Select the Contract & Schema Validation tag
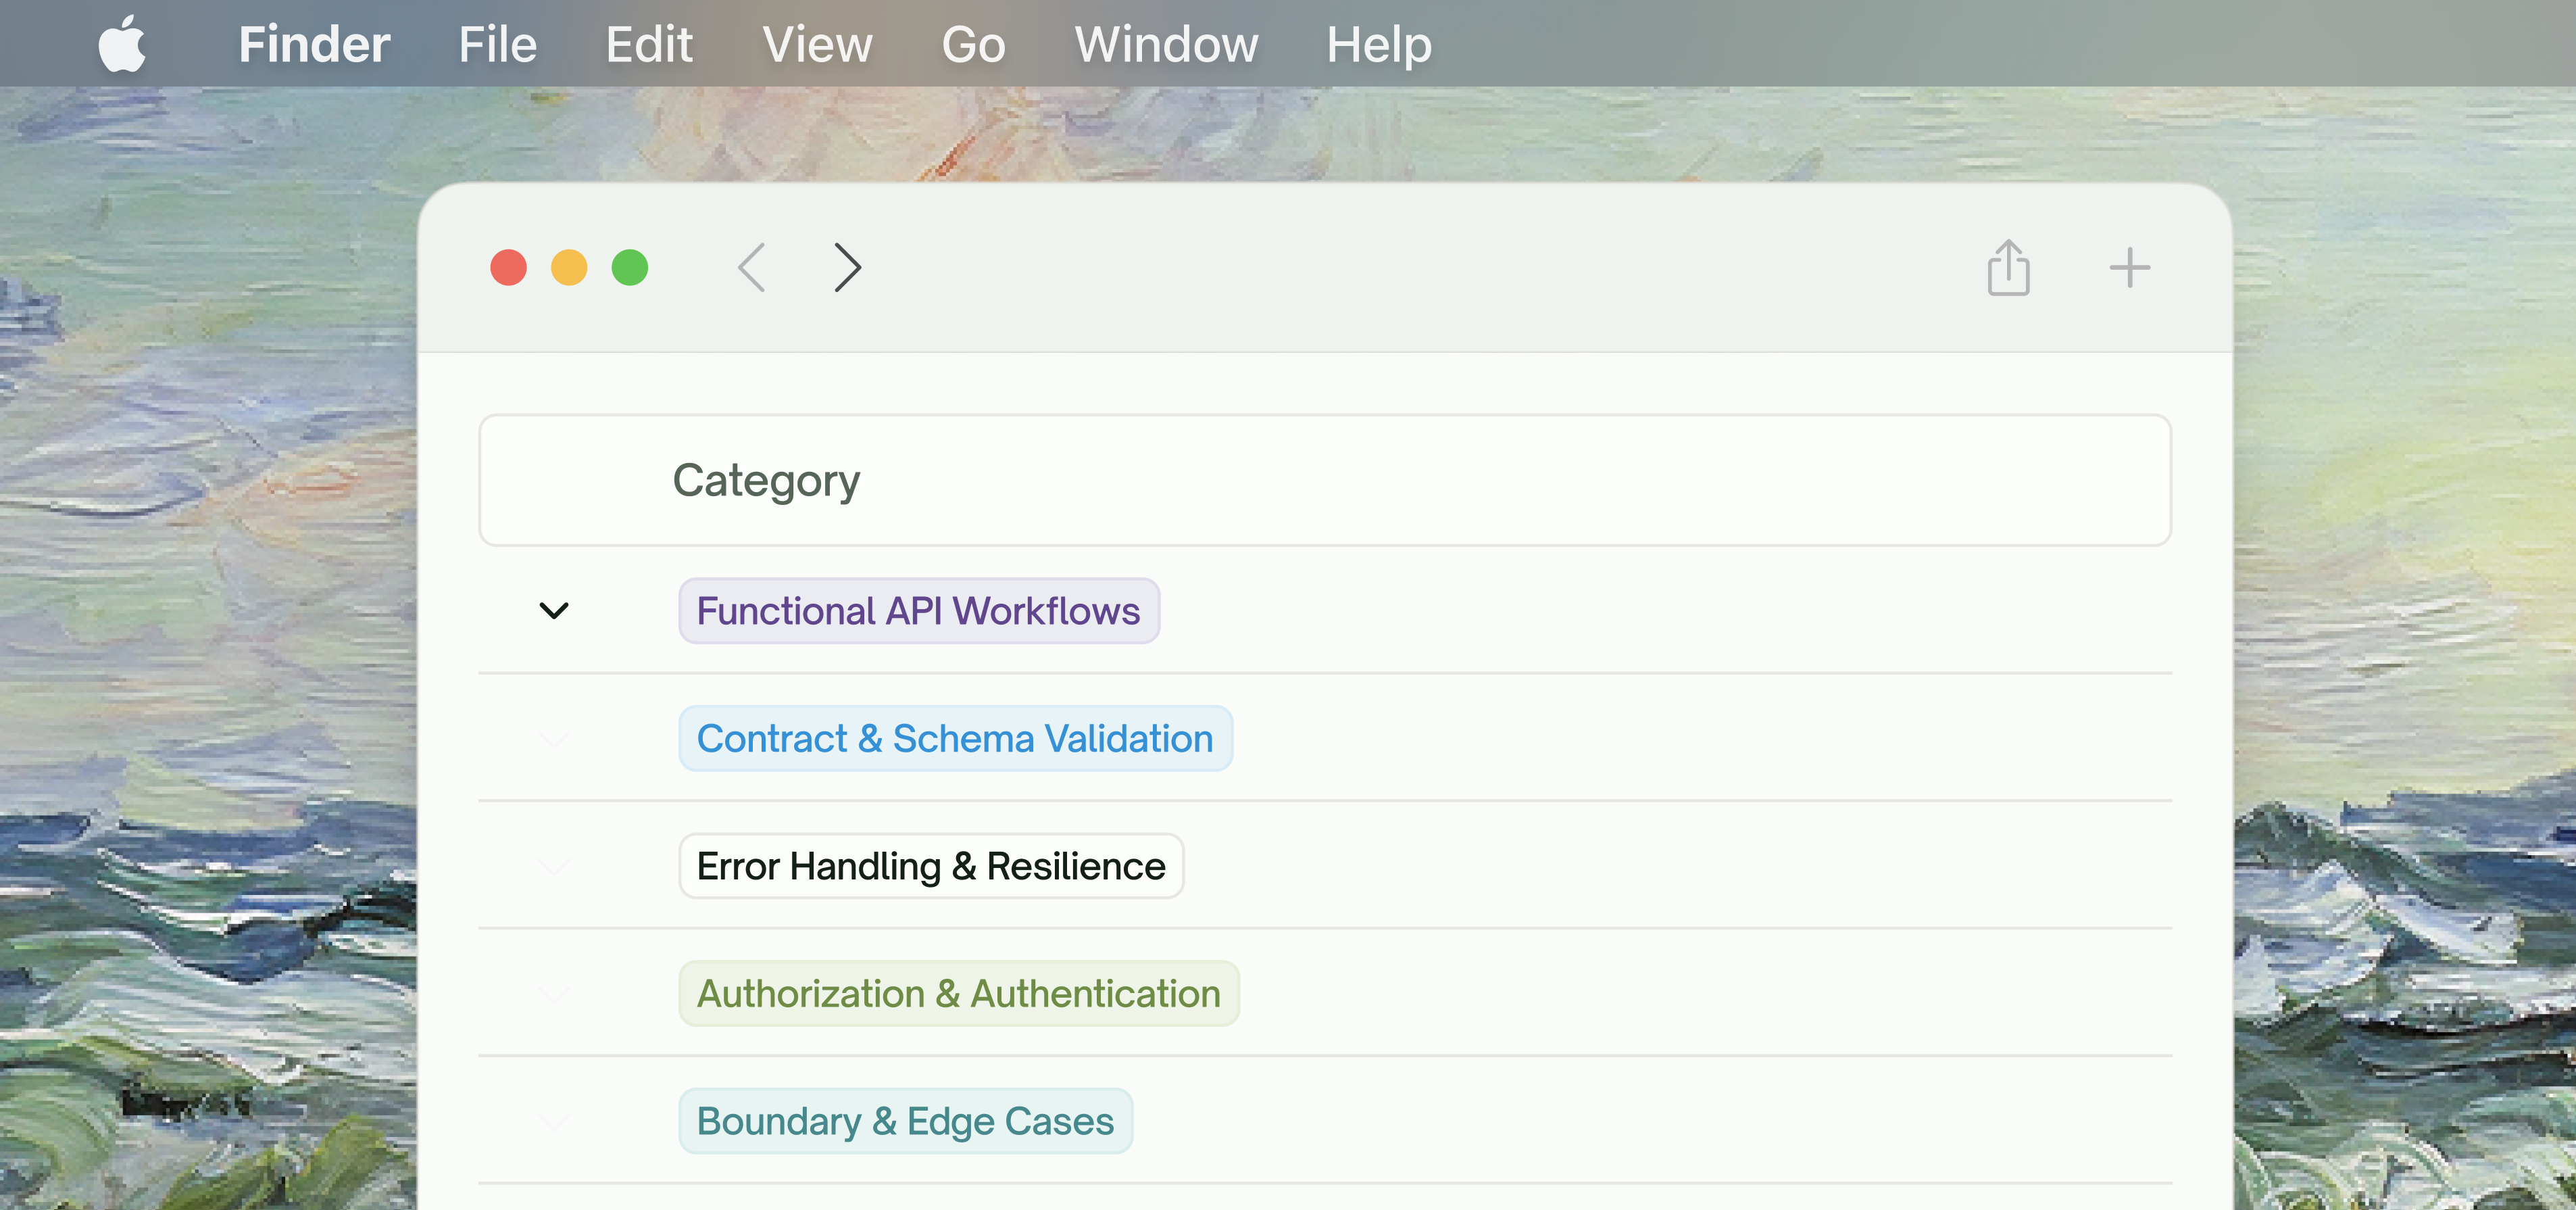2576x1210 pixels. coord(955,739)
